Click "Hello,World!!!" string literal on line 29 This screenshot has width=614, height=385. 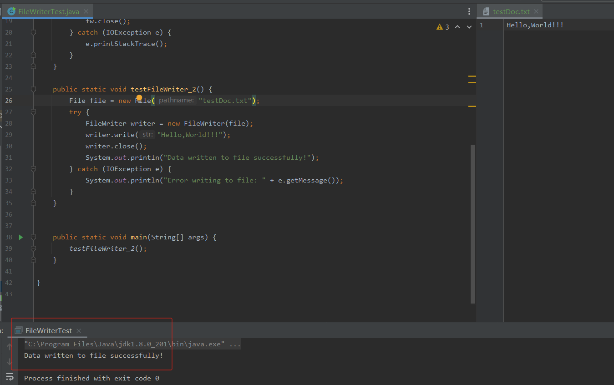point(190,135)
